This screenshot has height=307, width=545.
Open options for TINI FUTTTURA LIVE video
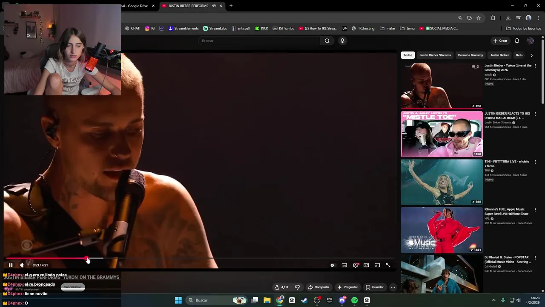tap(535, 162)
